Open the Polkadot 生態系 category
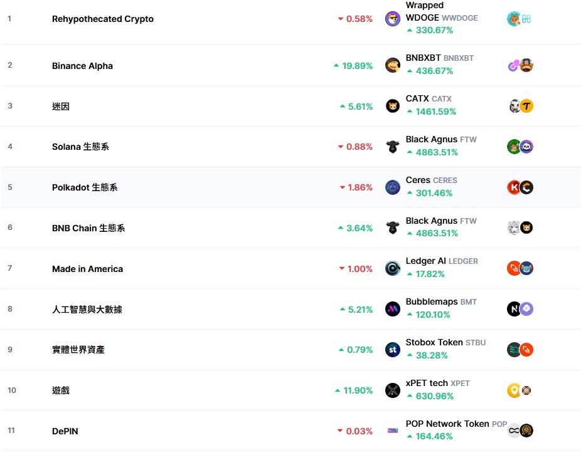 tap(85, 187)
